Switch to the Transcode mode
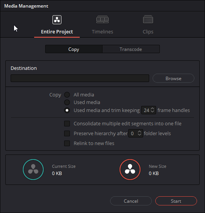 pyautogui.click(x=131, y=49)
